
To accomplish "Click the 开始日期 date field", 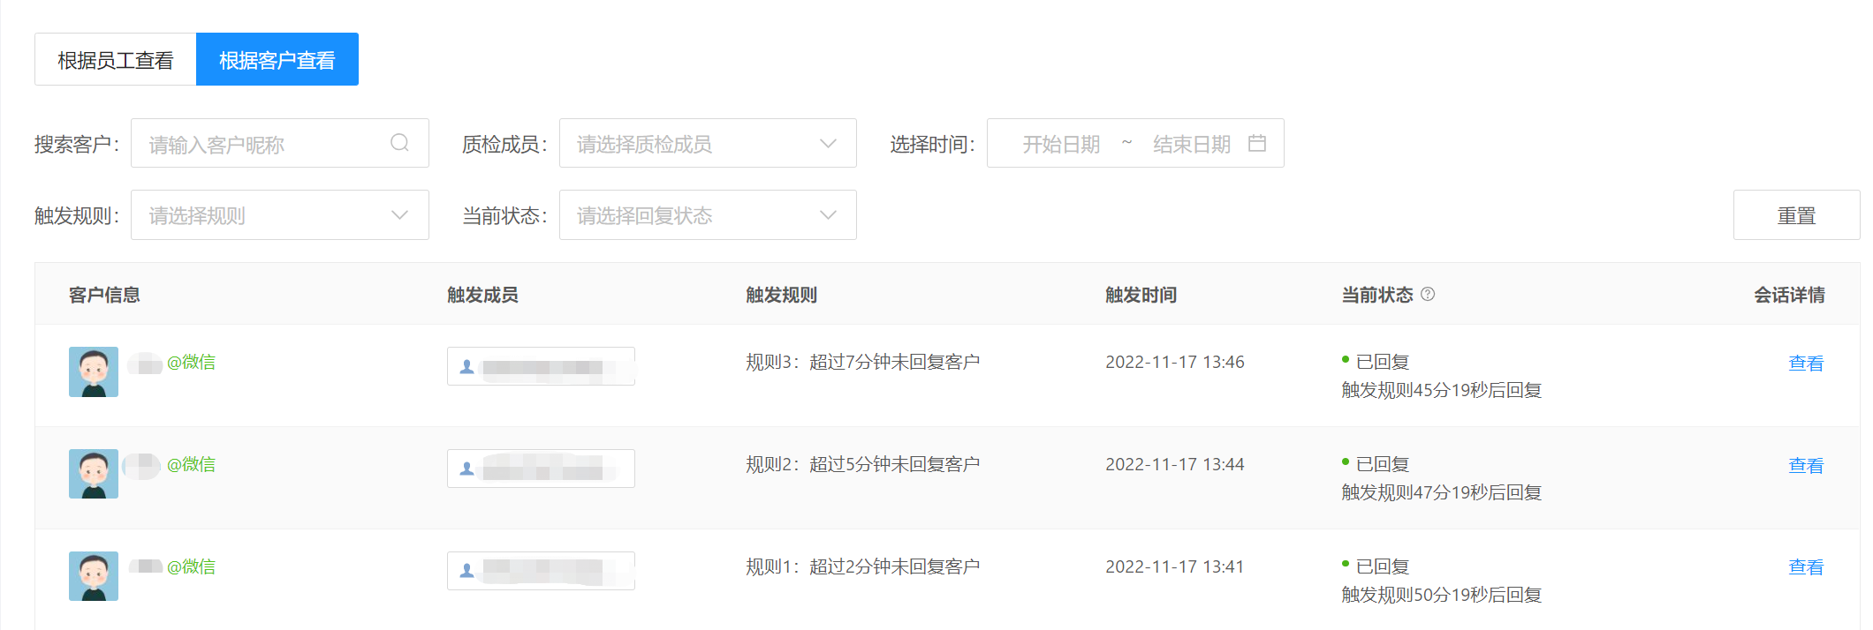I will tap(1061, 144).
